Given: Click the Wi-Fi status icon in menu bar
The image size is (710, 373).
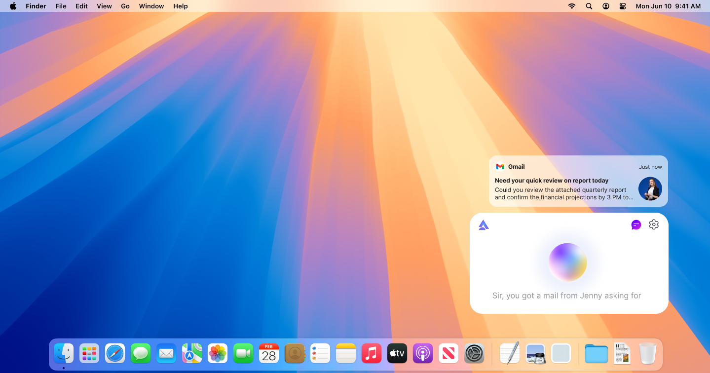Looking at the screenshot, I should pyautogui.click(x=572, y=6).
